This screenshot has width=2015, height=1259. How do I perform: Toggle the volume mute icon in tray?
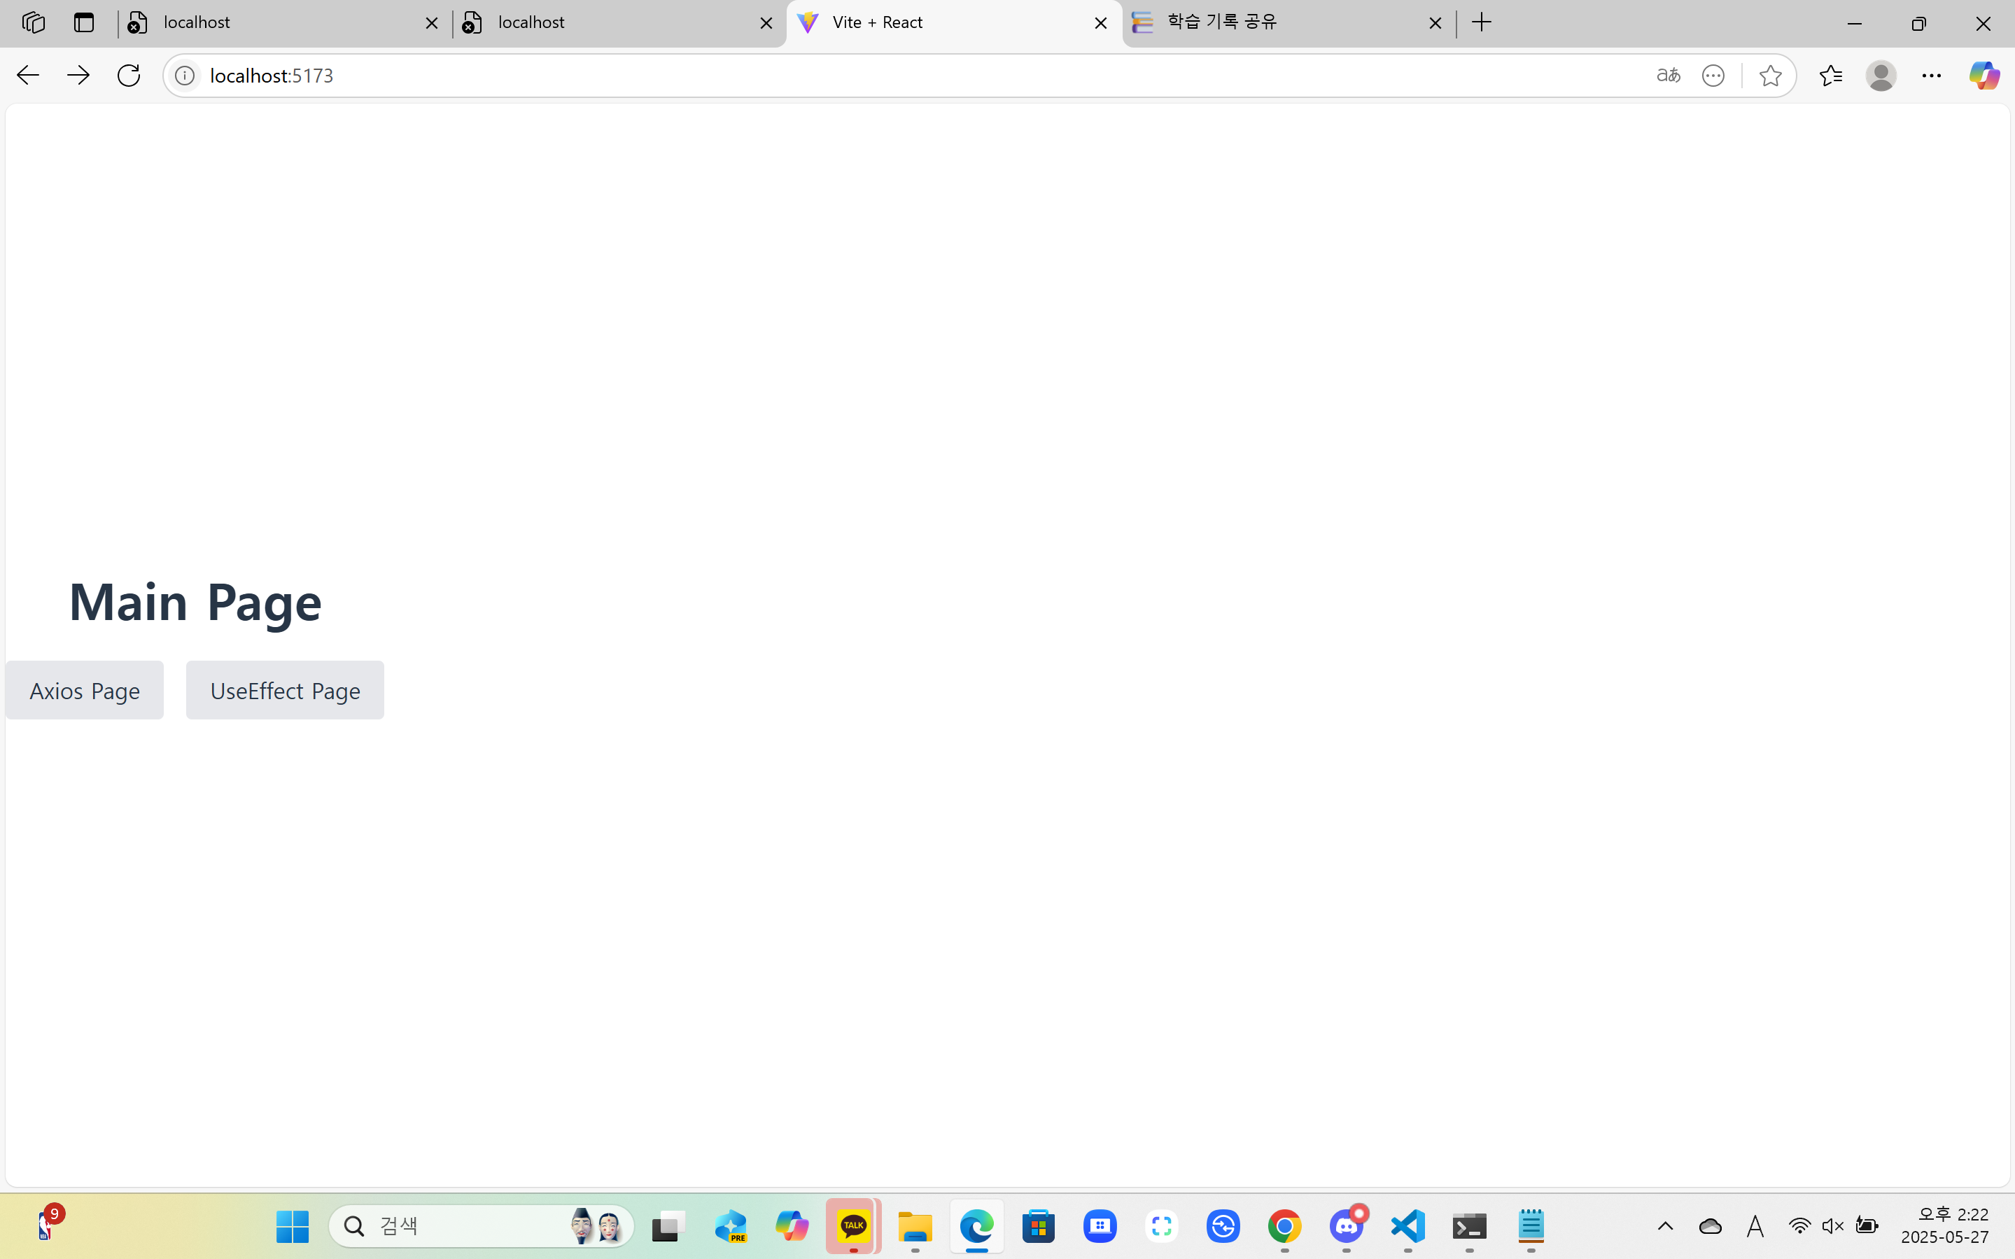1832,1225
